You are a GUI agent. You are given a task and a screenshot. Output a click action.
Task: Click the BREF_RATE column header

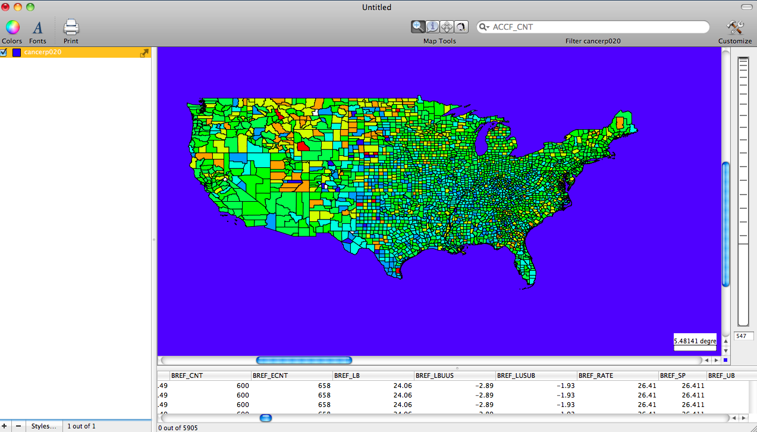point(596,375)
